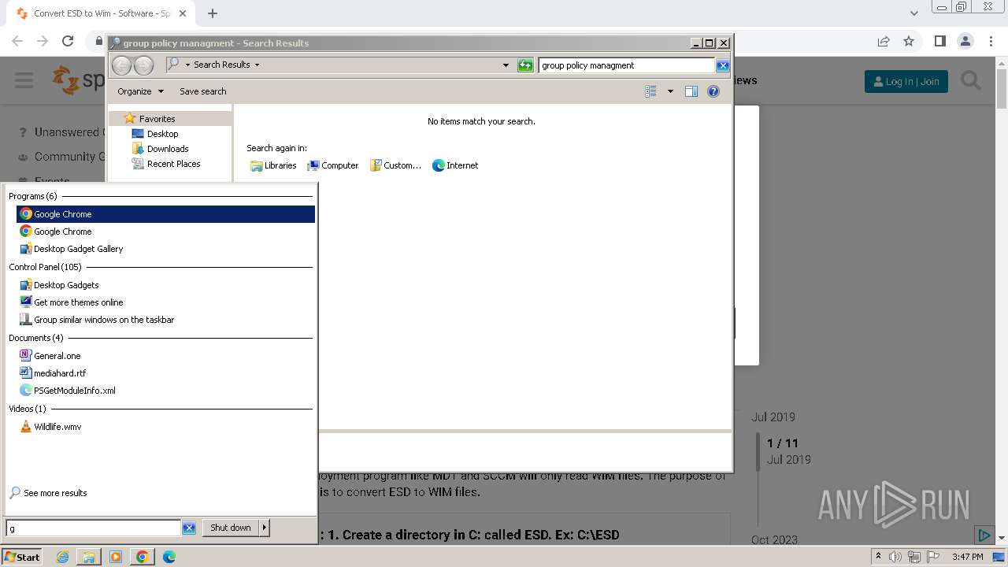Image resolution: width=1008 pixels, height=567 pixels.
Task: Bookmark this page star icon
Action: coord(909,41)
